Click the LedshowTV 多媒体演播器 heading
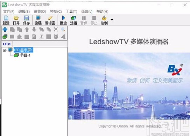The width and height of the screenshot is (190, 136). (129, 41)
